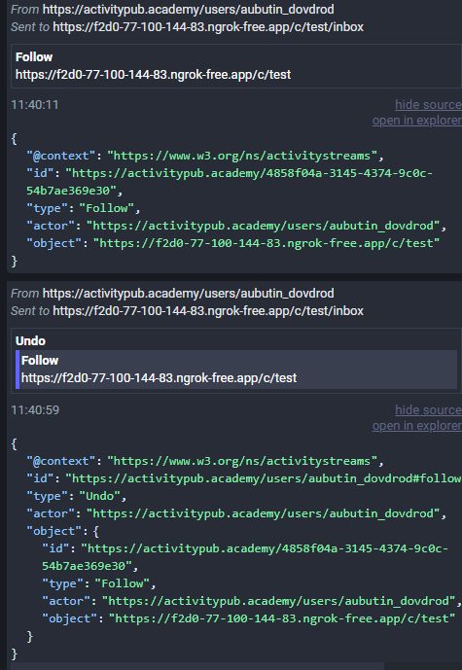The width and height of the screenshot is (462, 670).
Task: Click "type": "Follow" line in first JSON block
Action: point(84,208)
